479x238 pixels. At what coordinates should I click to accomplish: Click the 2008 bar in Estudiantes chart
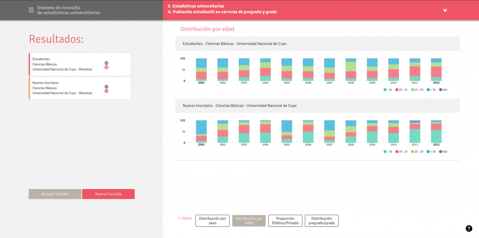pyautogui.click(x=351, y=69)
